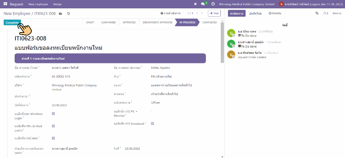The image size is (345, 158).
Task: Open the activities clock icon
Action: click(x=213, y=4)
